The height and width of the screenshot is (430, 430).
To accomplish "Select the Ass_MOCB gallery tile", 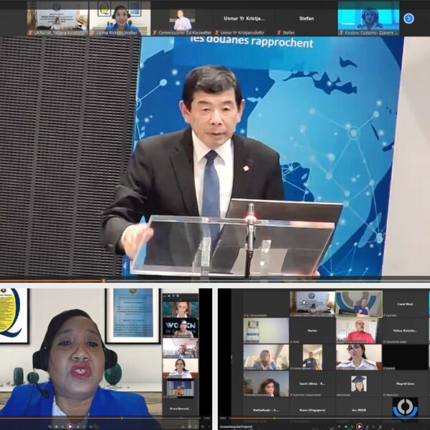I will 359,410.
